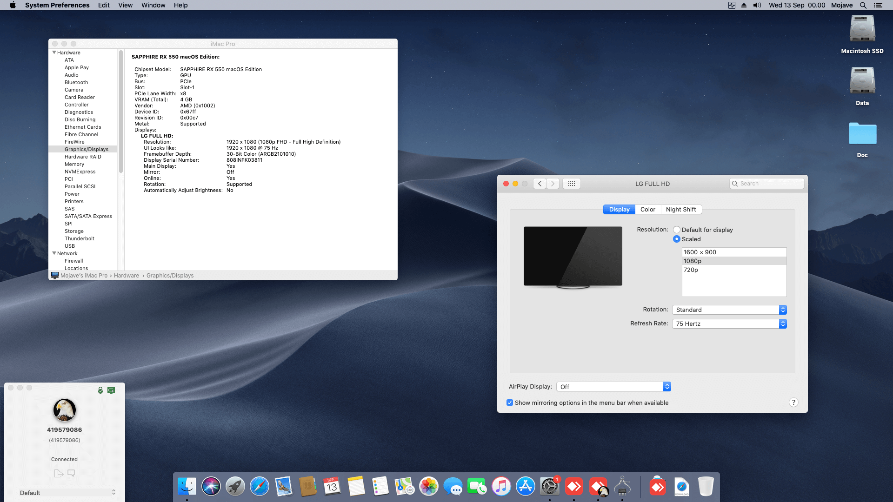The image size is (893, 502).
Task: Open iTunes music icon in Dock
Action: [x=501, y=487]
